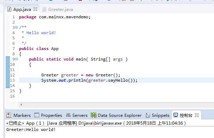Screen dimensions: 214x138
Task: Click the terminated App launch description line
Action: pyautogui.click(x=96, y=123)
